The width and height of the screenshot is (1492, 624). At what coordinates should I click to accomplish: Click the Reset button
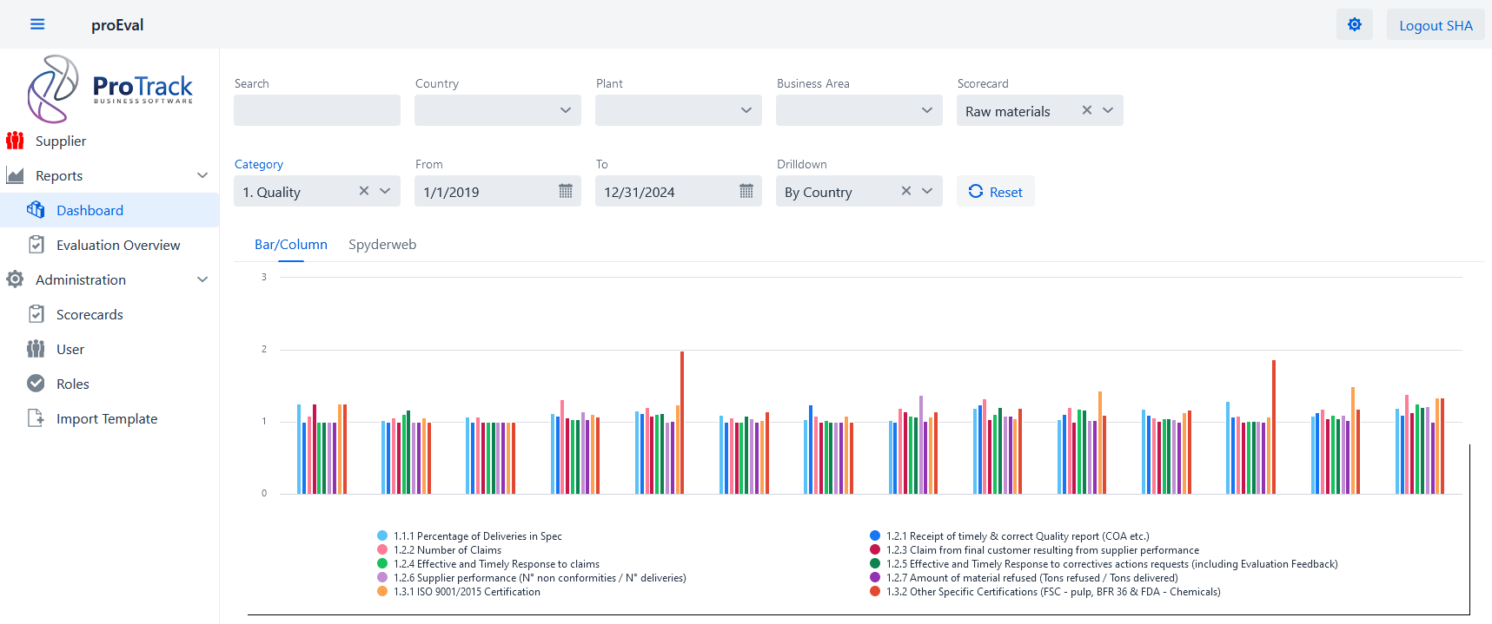(x=995, y=192)
